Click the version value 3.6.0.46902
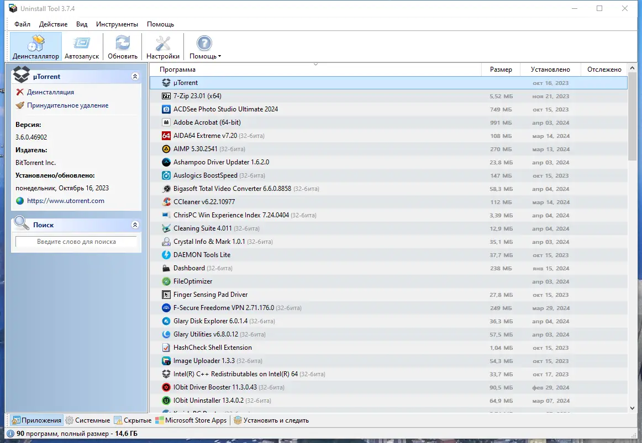642x443 pixels. pyautogui.click(x=31, y=137)
